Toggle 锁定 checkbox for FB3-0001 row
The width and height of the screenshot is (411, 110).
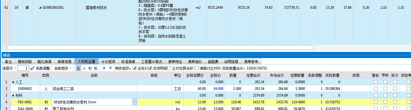click(x=408, y=102)
